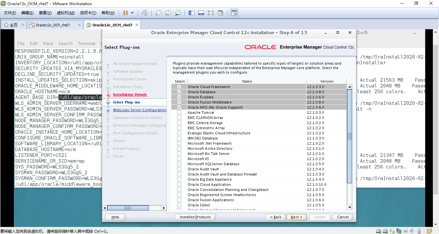Open the power options dropdown arrow
439x234 pixels.
132,13
